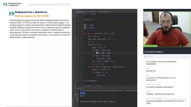Click line number 16 in the gutter

tap(78, 53)
